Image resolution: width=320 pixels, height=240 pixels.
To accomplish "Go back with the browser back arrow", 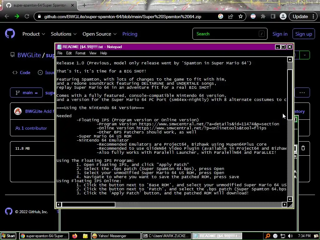I will pos(7,16).
